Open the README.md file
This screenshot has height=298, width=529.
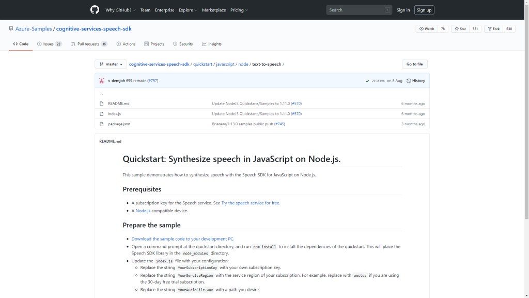click(118, 103)
